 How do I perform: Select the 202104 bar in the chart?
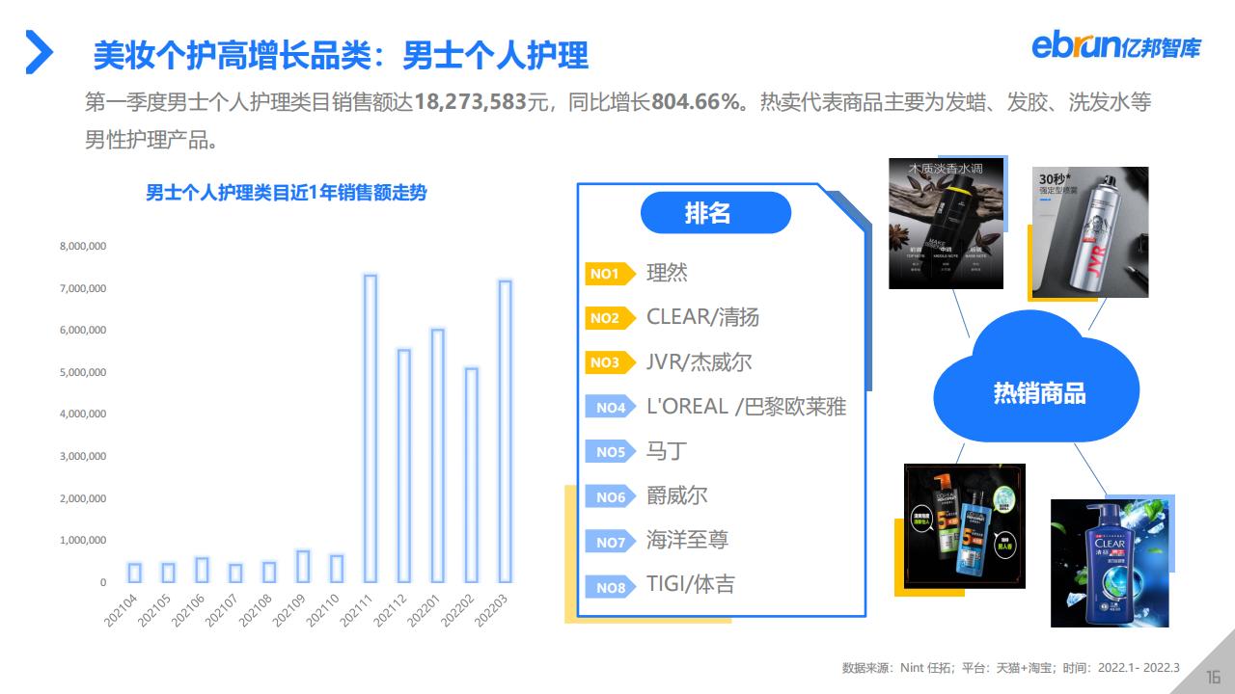click(134, 573)
